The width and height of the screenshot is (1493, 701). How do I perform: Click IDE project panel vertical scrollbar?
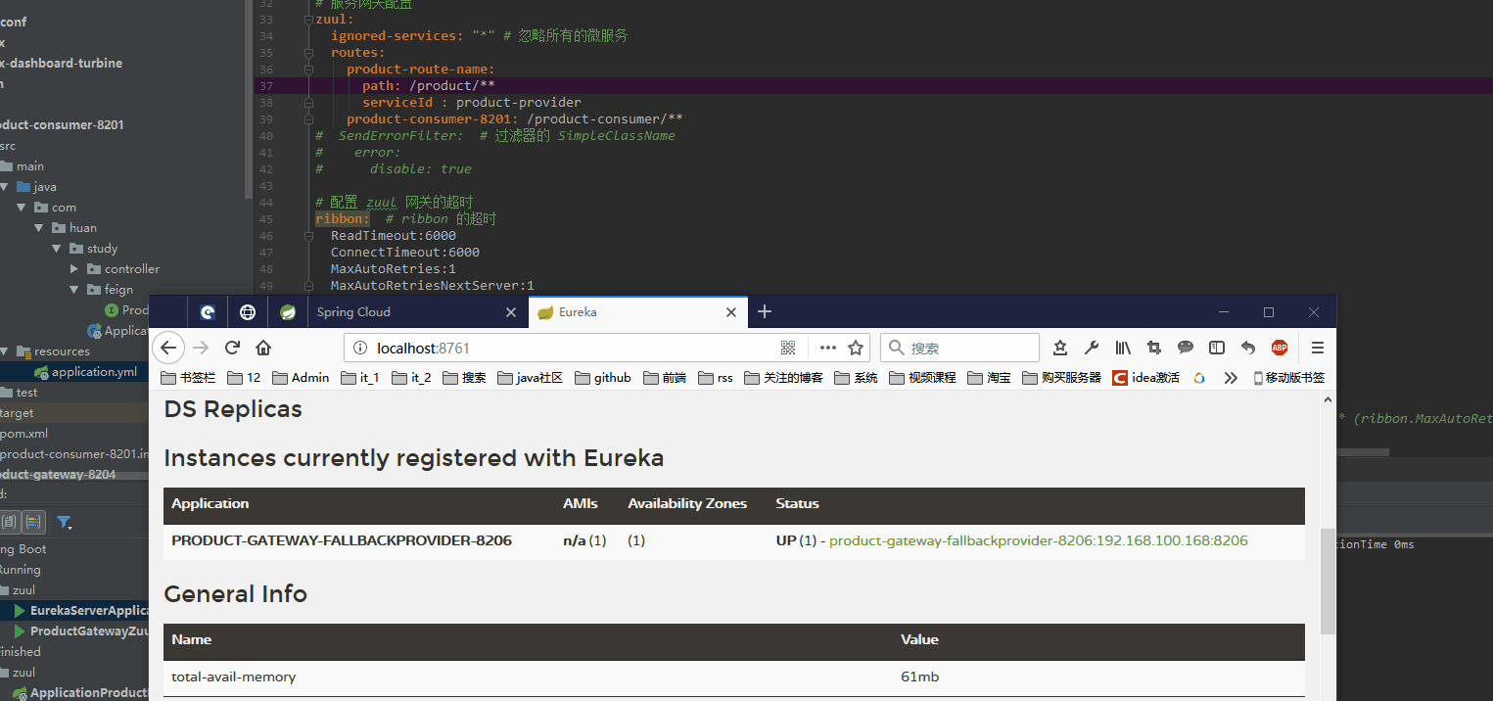249,98
